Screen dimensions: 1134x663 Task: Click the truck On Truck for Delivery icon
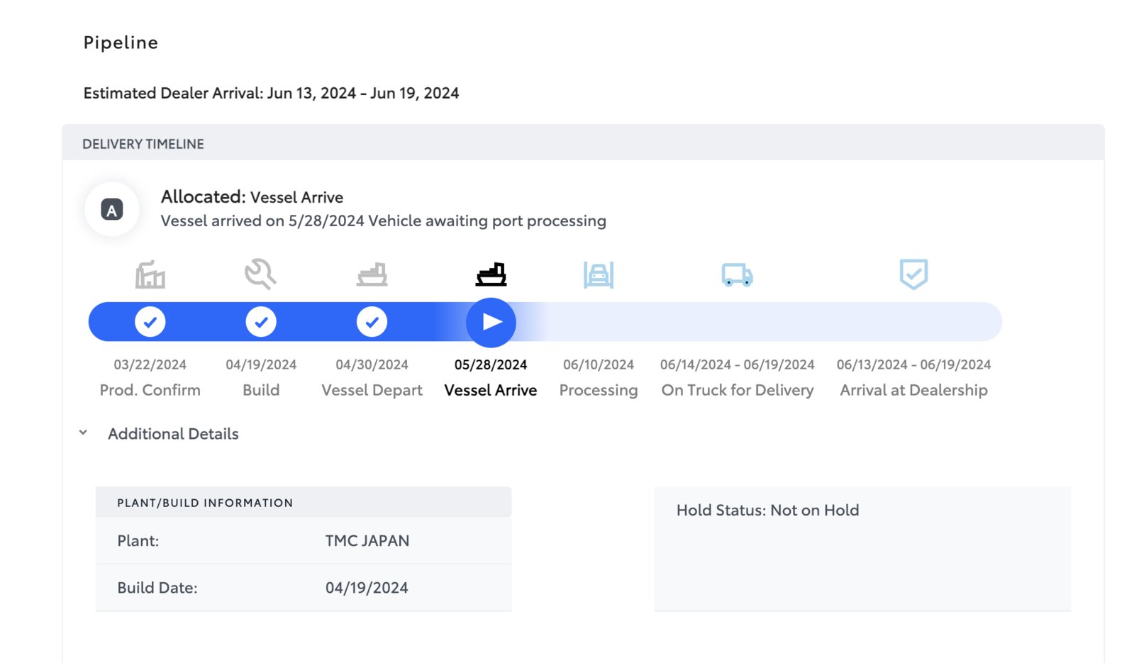click(738, 274)
